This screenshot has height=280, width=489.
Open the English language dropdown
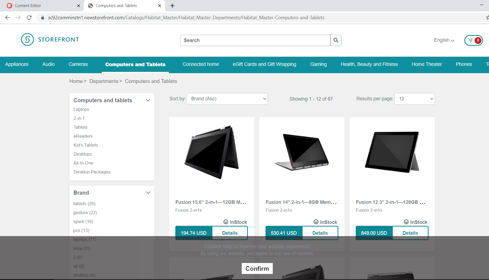coord(444,40)
